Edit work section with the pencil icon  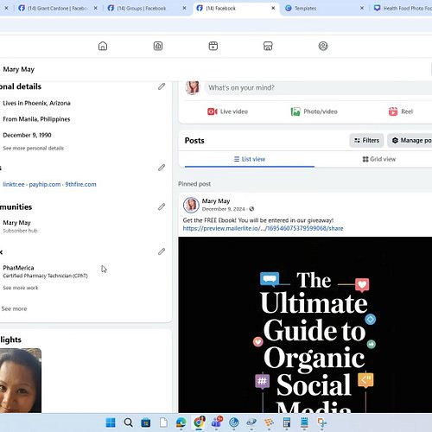[162, 251]
